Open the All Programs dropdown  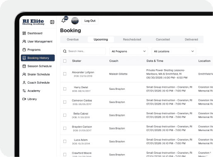[x=129, y=51]
